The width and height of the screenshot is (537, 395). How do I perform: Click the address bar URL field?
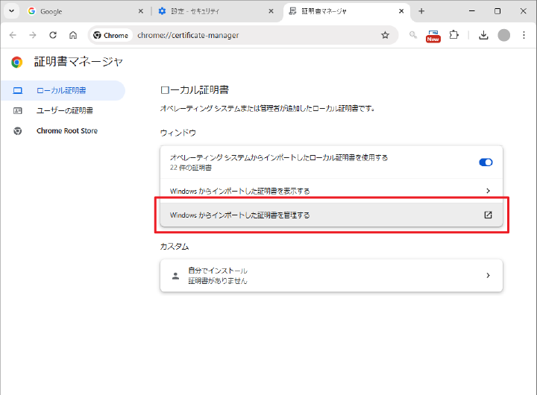(254, 35)
